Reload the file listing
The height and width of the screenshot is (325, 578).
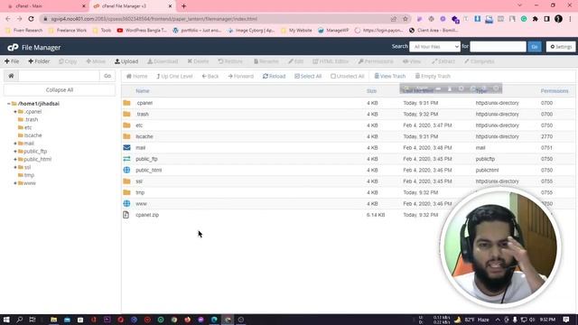[x=274, y=76]
